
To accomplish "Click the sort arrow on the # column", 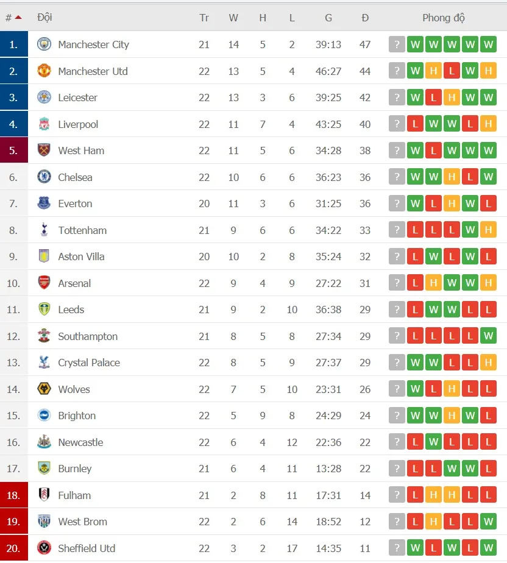I will (x=18, y=17).
